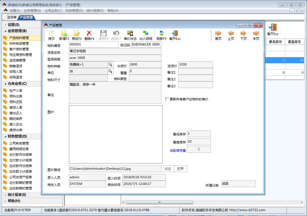Click the 出货价 price input field
Screen dimensions: 307x216
[145, 65]
